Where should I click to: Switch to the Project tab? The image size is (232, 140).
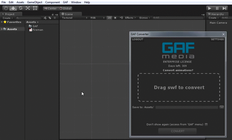[x=11, y=14]
